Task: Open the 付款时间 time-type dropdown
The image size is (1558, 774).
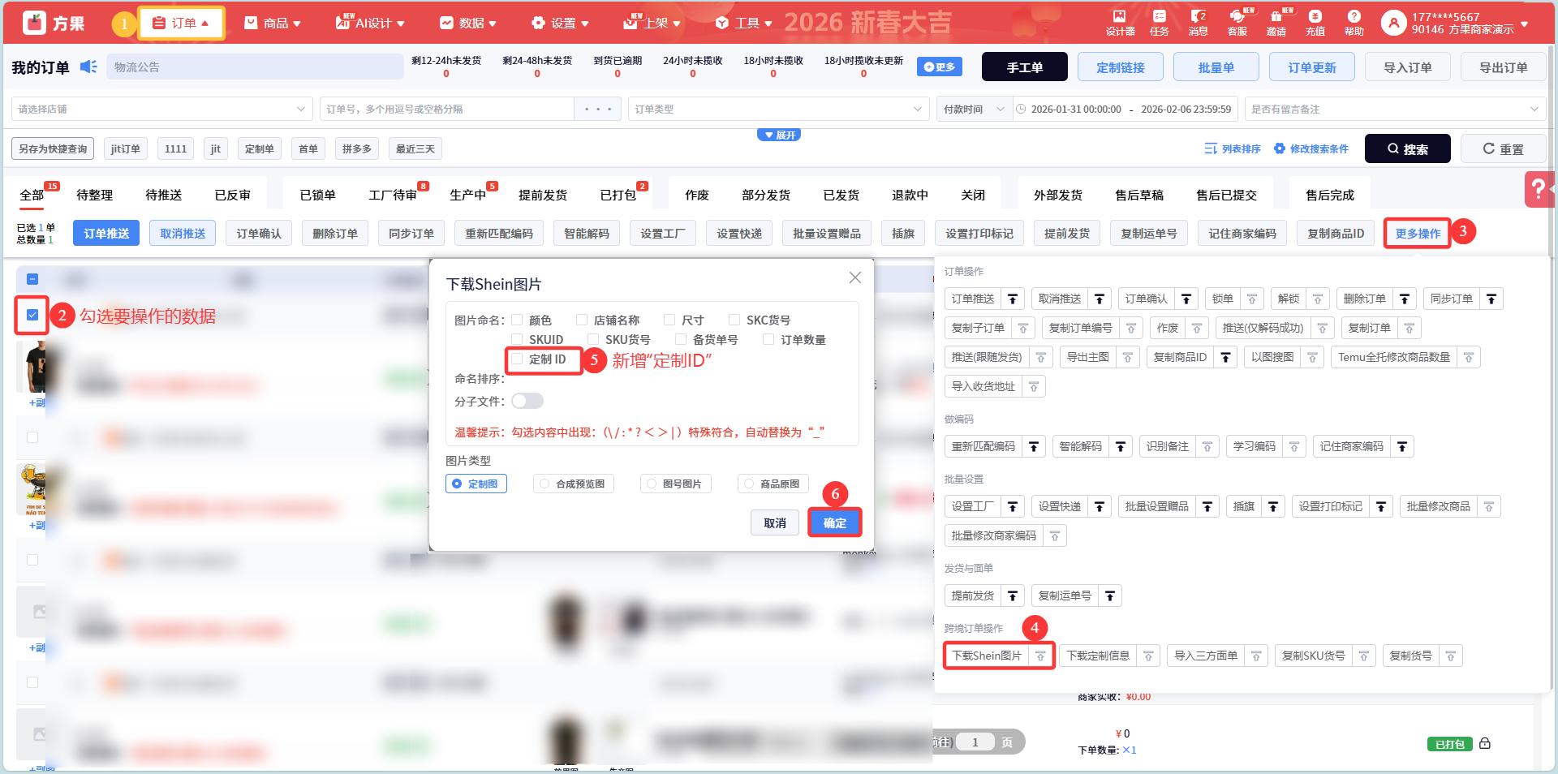Action: [974, 109]
